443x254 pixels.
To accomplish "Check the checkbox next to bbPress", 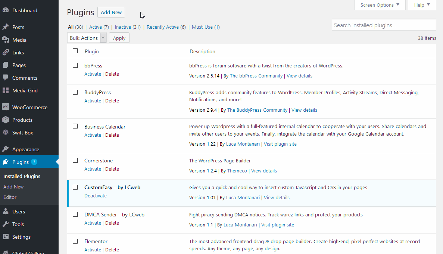I will (x=75, y=65).
